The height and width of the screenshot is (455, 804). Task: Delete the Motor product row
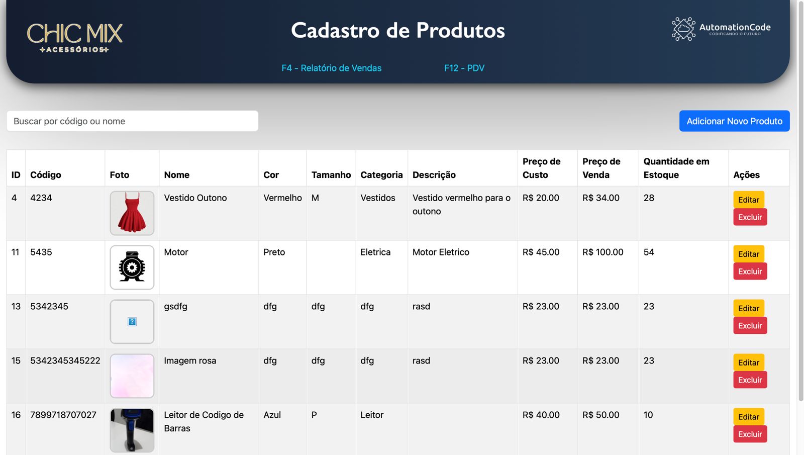(750, 271)
